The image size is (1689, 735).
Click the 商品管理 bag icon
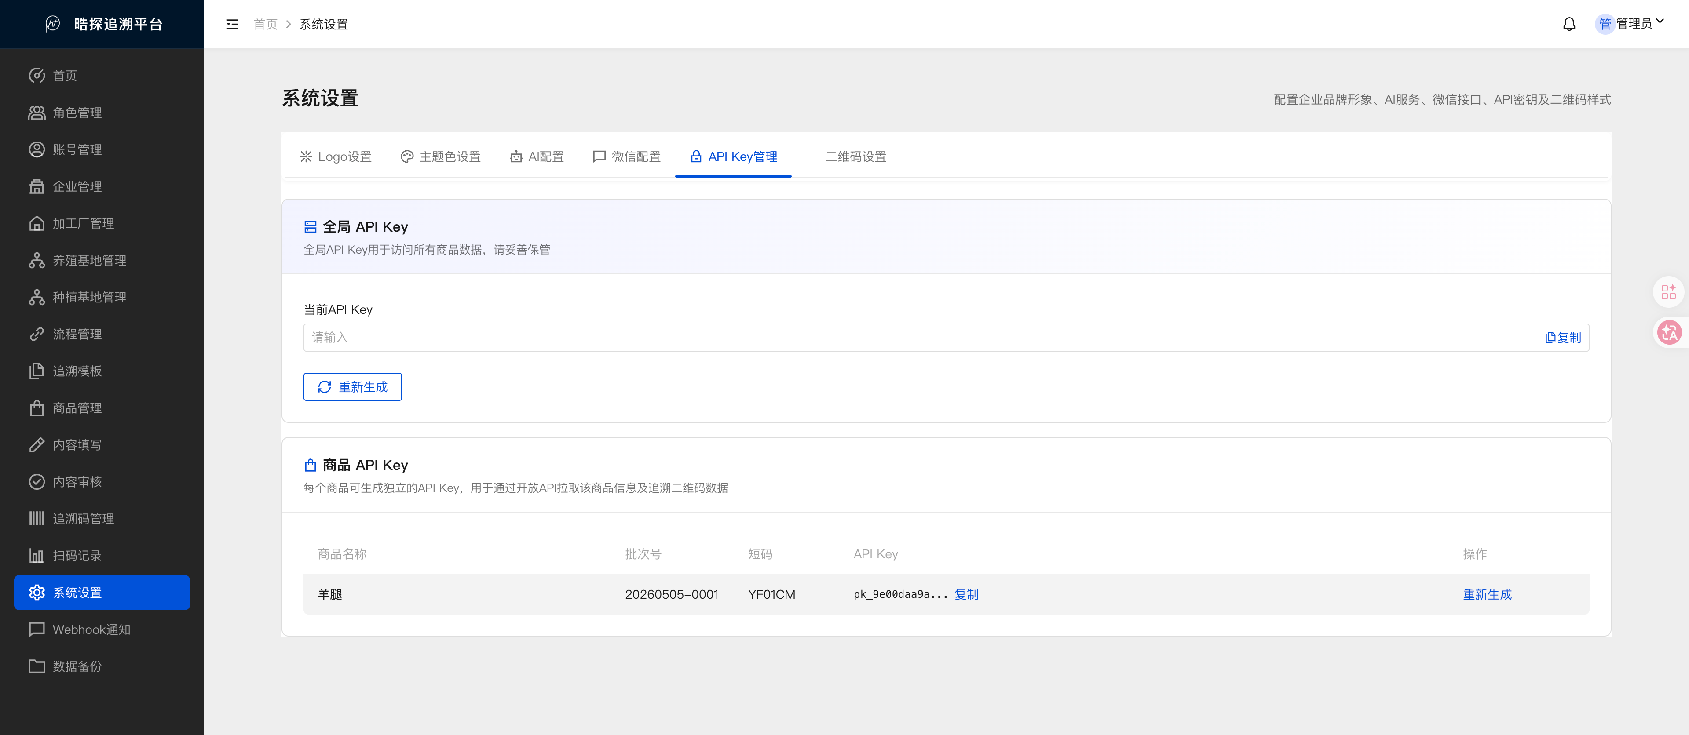coord(37,408)
